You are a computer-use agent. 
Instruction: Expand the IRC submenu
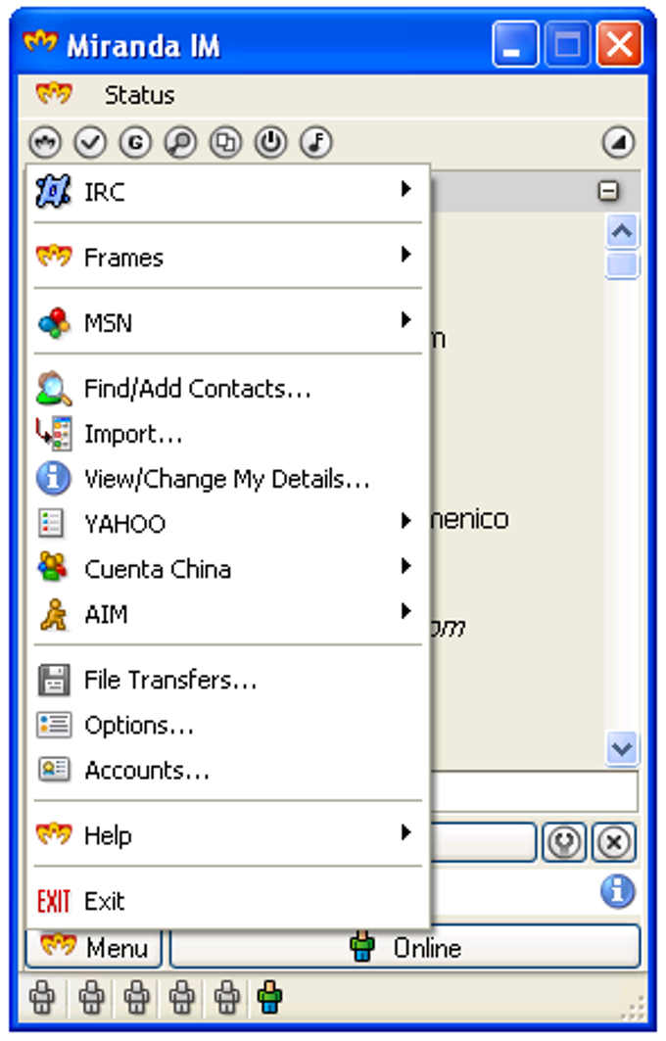pos(228,192)
